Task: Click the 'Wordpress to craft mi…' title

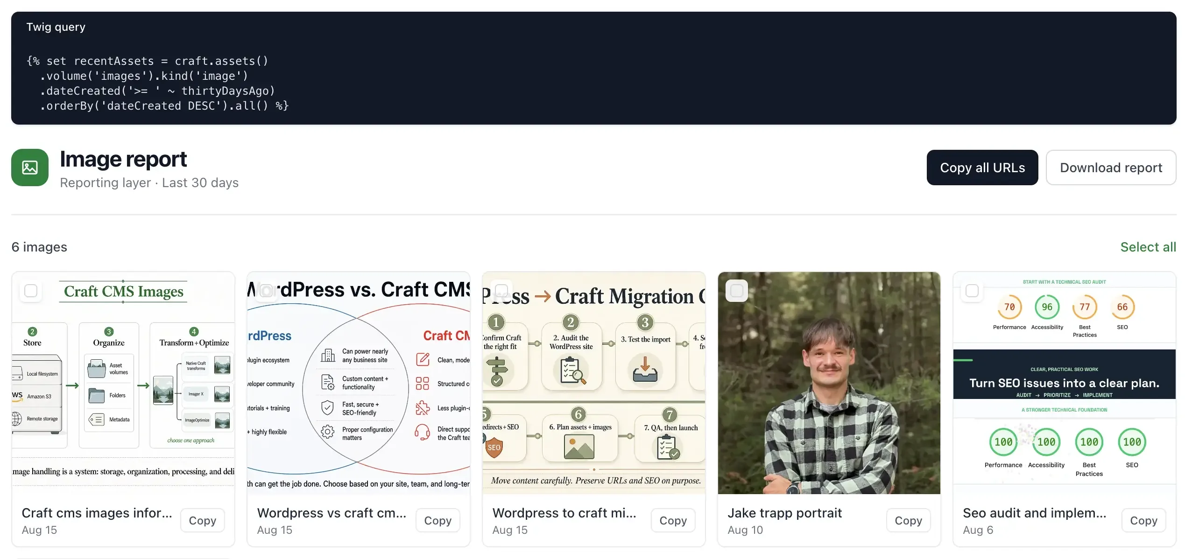Action: click(564, 513)
